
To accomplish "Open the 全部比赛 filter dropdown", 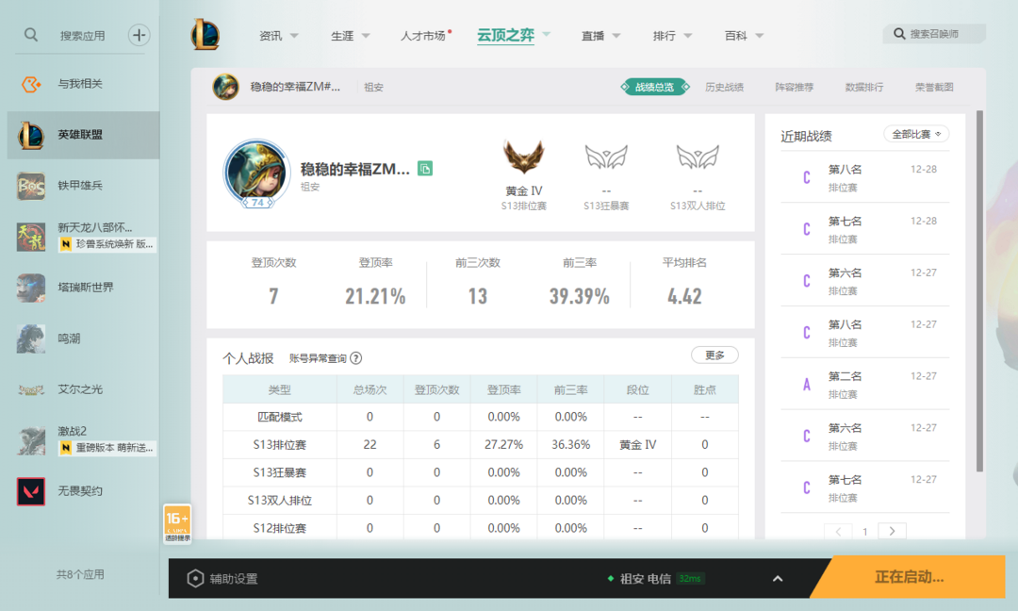I will click(x=916, y=135).
